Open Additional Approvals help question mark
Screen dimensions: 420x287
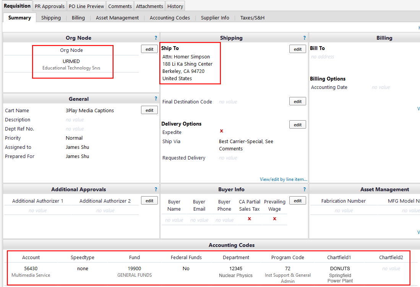click(156, 189)
